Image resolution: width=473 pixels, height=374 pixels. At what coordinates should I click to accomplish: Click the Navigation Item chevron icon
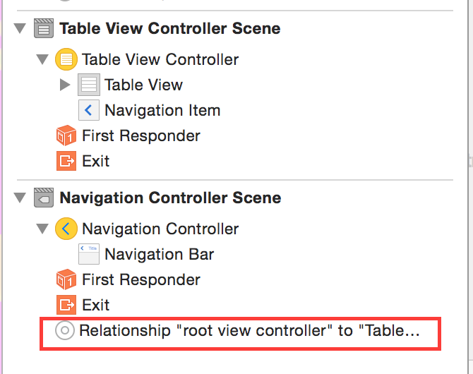(x=89, y=110)
